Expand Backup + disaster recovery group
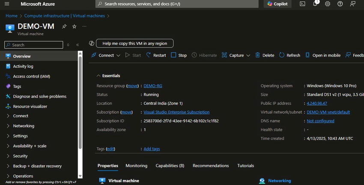The width and height of the screenshot is (364, 185). [x=8, y=166]
